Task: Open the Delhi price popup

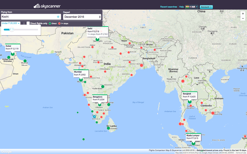Action: (98, 31)
